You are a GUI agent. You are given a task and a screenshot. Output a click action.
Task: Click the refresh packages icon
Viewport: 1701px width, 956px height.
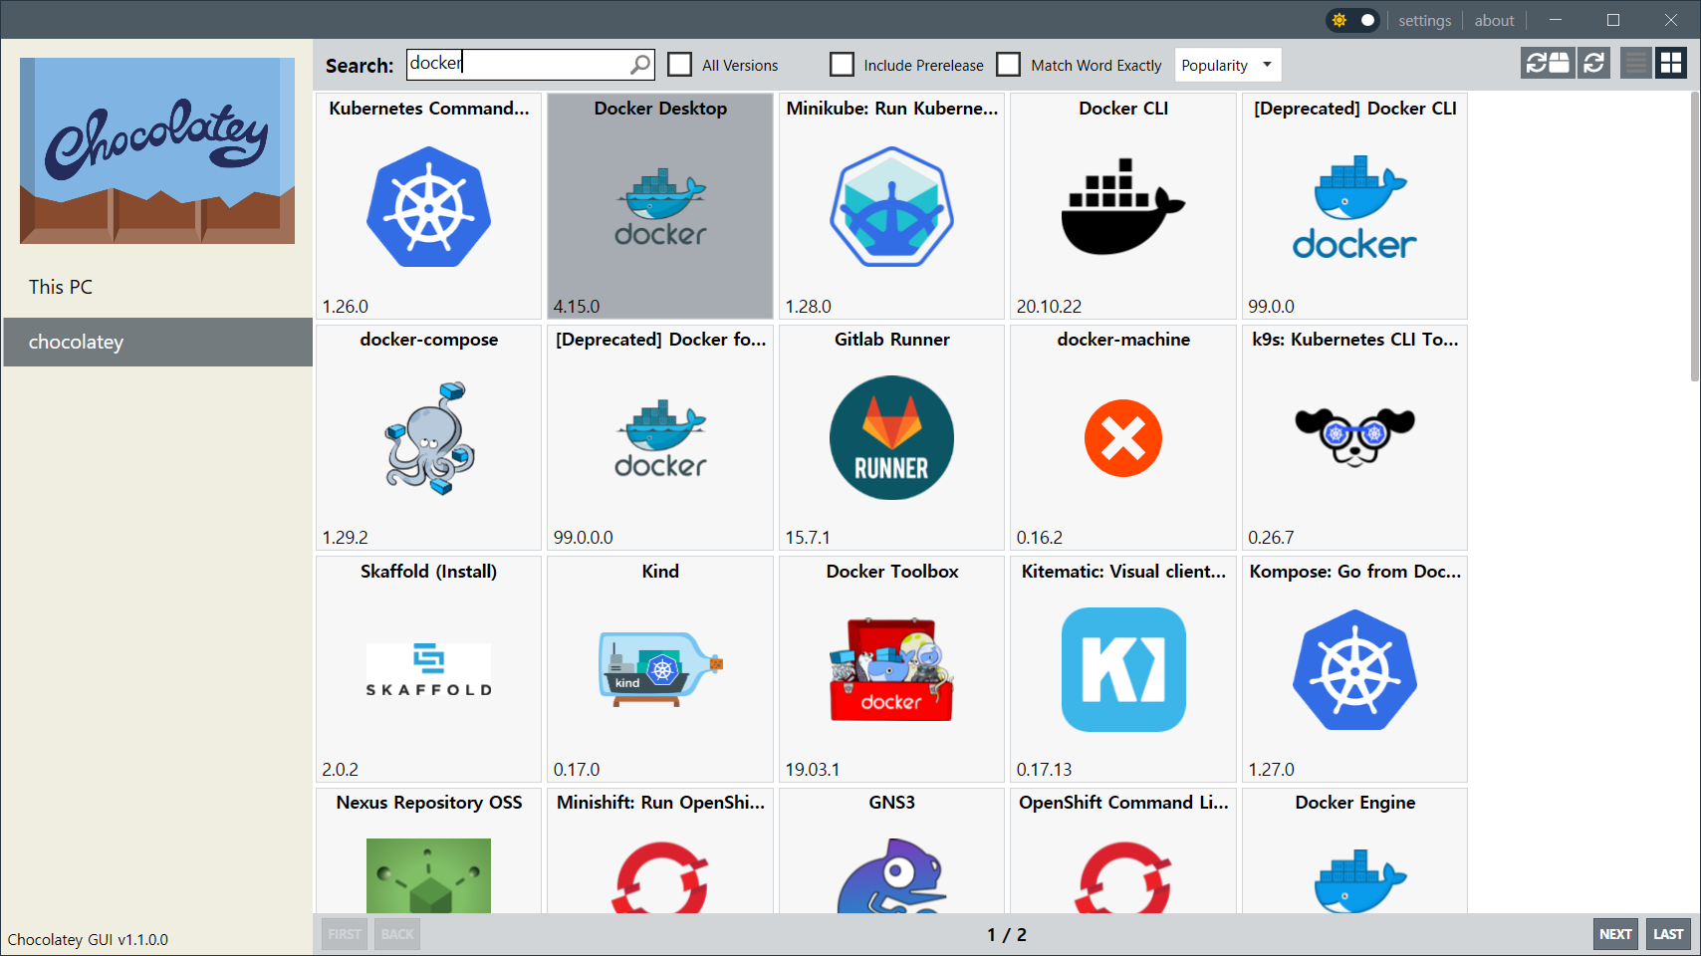(x=1593, y=63)
